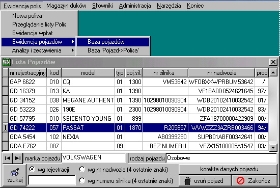The height and width of the screenshot is (188, 280).
Task: Click scrollbar up arrow in vehicle list
Action: [273, 72]
